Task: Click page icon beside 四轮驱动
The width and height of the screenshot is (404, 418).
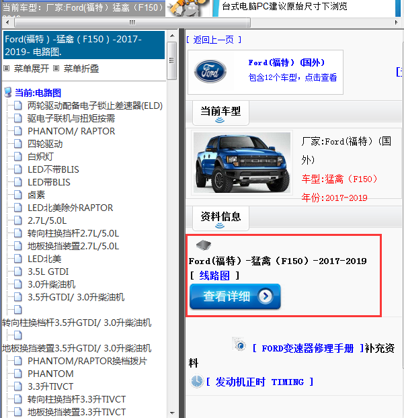Action: (18, 144)
